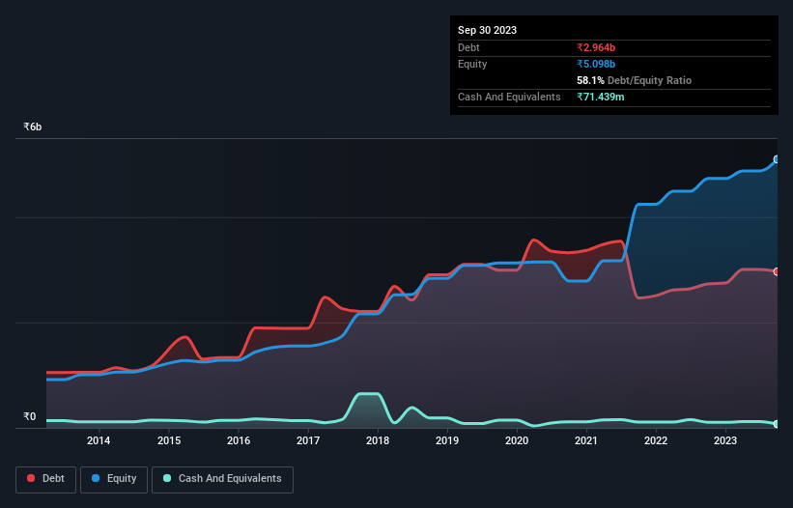Click the 2019 x-axis label
This screenshot has height=508, width=793.
[x=447, y=440]
